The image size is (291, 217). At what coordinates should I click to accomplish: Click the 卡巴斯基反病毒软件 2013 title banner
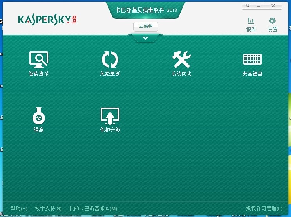(x=145, y=10)
